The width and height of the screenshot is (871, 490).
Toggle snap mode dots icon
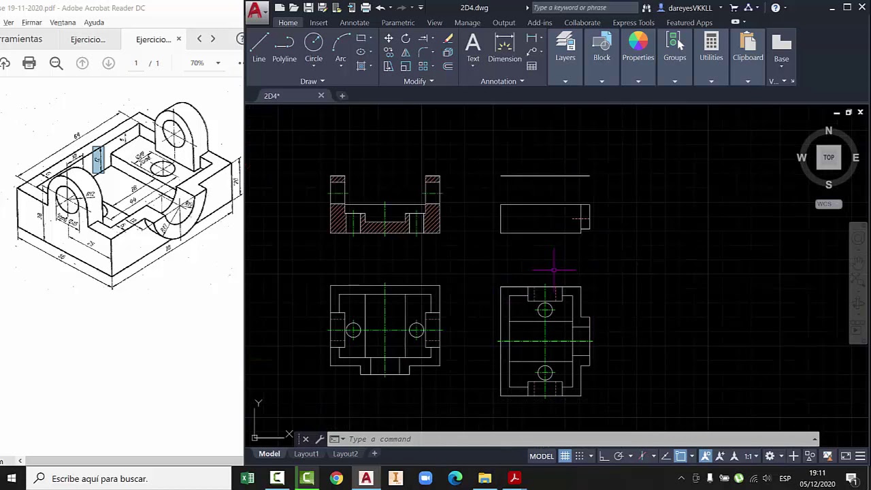(580, 456)
